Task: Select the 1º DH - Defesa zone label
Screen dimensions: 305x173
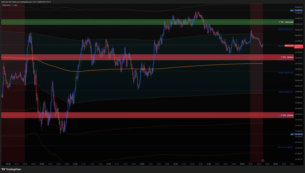Action: click(x=287, y=57)
